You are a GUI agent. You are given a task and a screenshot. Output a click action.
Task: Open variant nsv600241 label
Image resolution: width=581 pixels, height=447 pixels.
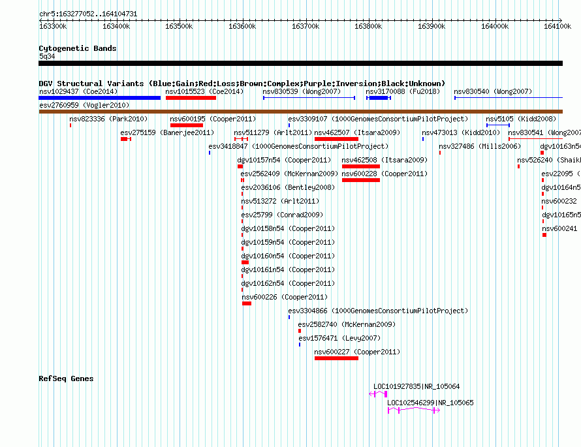559,228
